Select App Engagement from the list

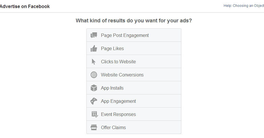134,101
